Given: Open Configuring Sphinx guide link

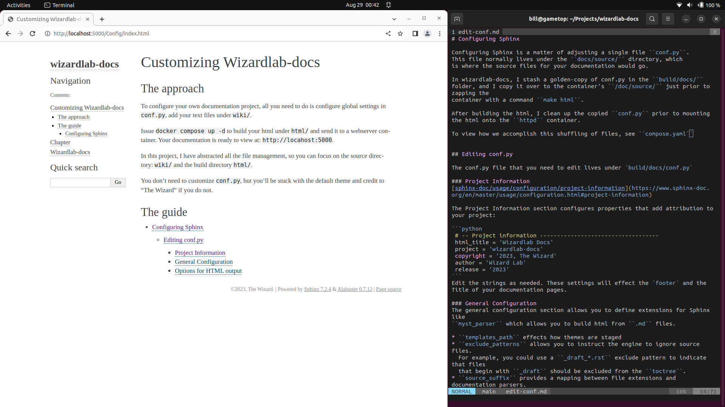Looking at the screenshot, I should pos(177,227).
